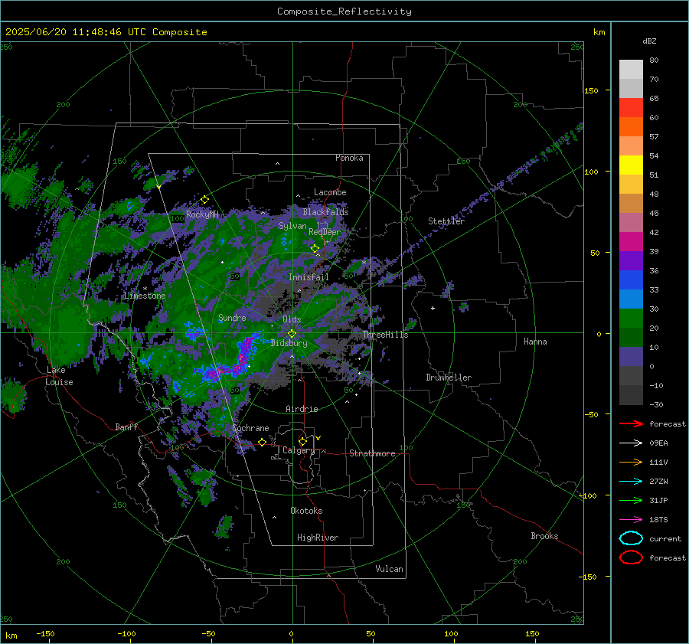Select the Airdrie label
The image size is (689, 644).
(x=302, y=409)
